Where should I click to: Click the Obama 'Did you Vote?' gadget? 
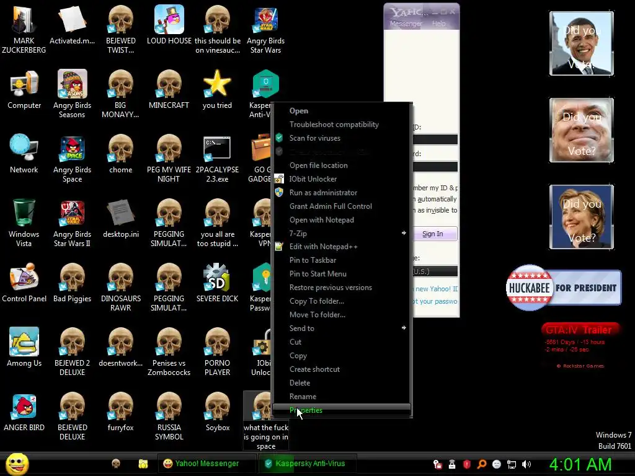coord(581,43)
